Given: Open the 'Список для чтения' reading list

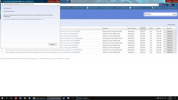Looking at the screenshot, I should click(171, 8).
